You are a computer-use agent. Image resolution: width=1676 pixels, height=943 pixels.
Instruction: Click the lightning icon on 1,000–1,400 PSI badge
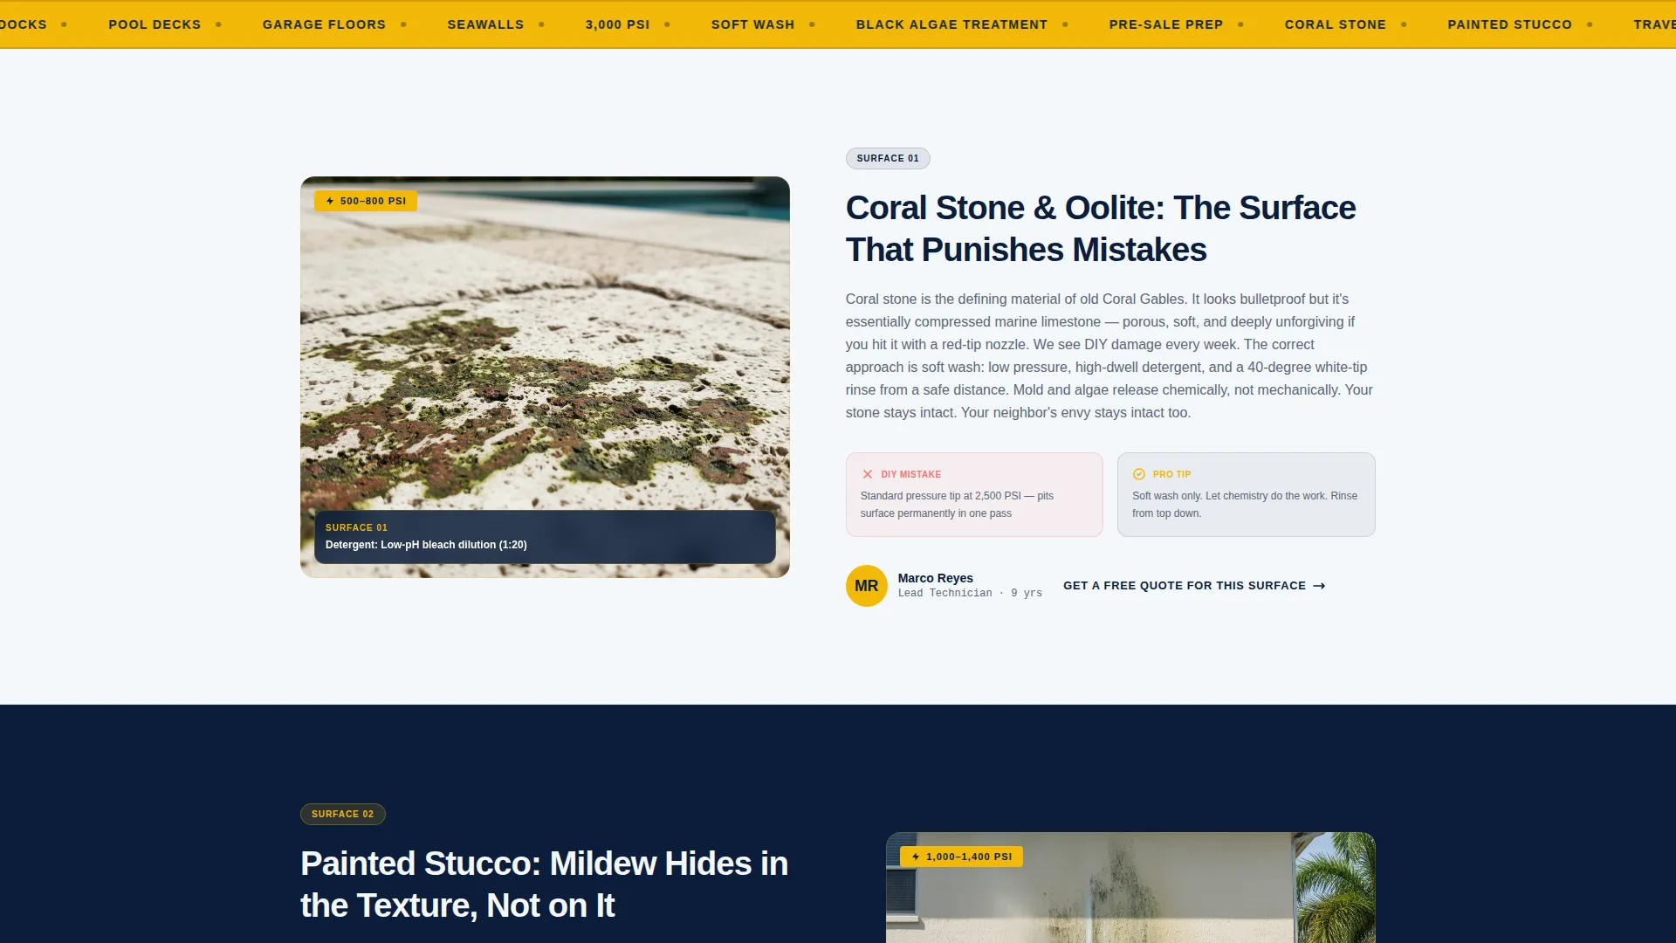coord(916,857)
